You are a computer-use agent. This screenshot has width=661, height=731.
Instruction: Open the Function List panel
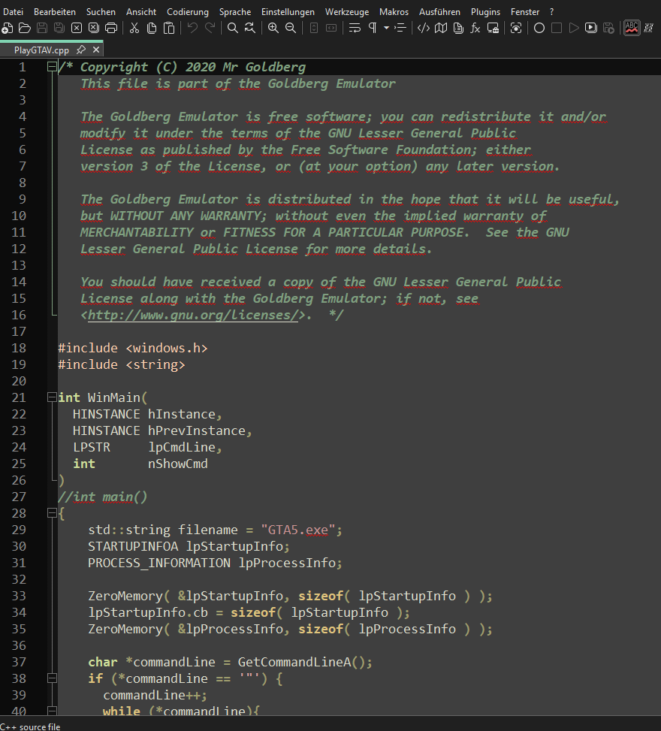point(475,29)
